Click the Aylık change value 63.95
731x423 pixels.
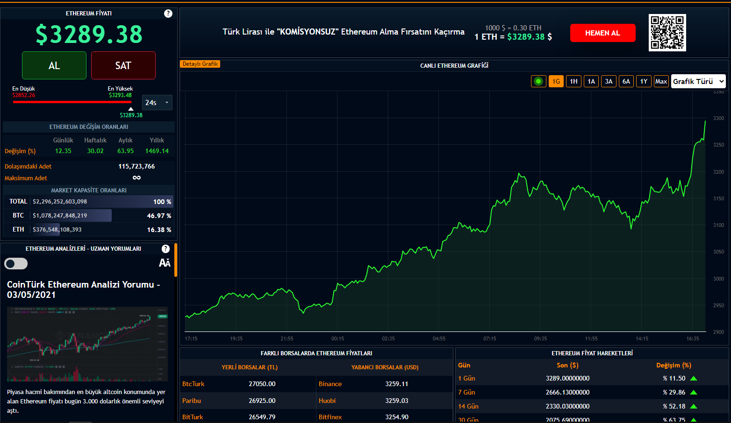point(125,151)
